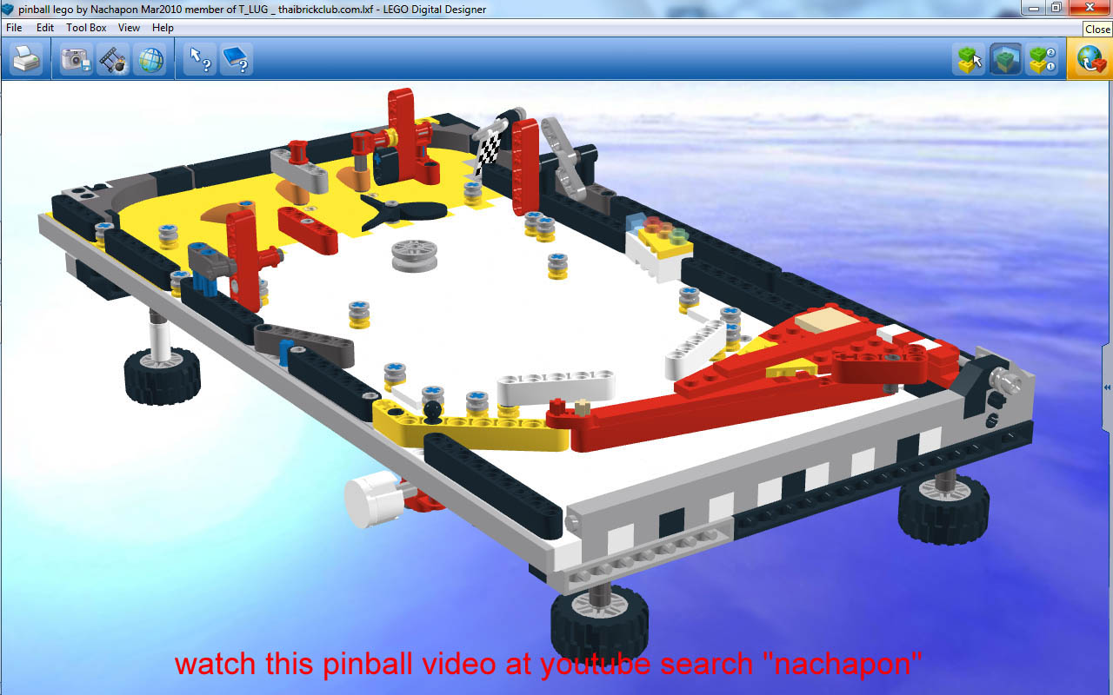
Task: Switch from View mode to Build mode
Action: pyautogui.click(x=968, y=59)
